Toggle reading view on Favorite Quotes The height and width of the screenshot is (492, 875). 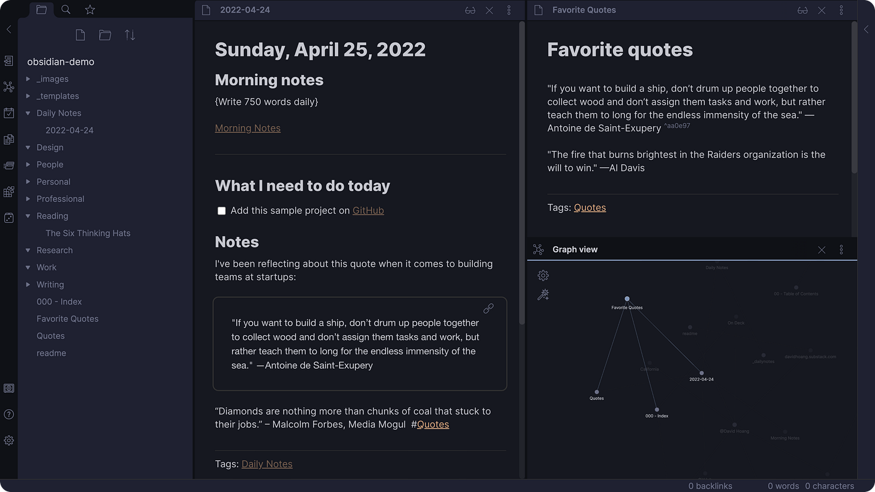[802, 10]
